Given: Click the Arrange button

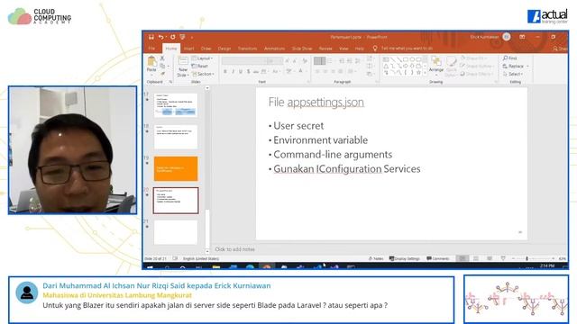Looking at the screenshot, I should 436,65.
